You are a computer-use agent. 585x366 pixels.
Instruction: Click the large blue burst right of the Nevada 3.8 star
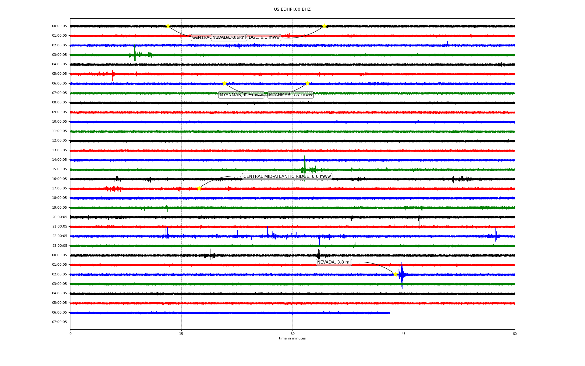[x=402, y=274]
